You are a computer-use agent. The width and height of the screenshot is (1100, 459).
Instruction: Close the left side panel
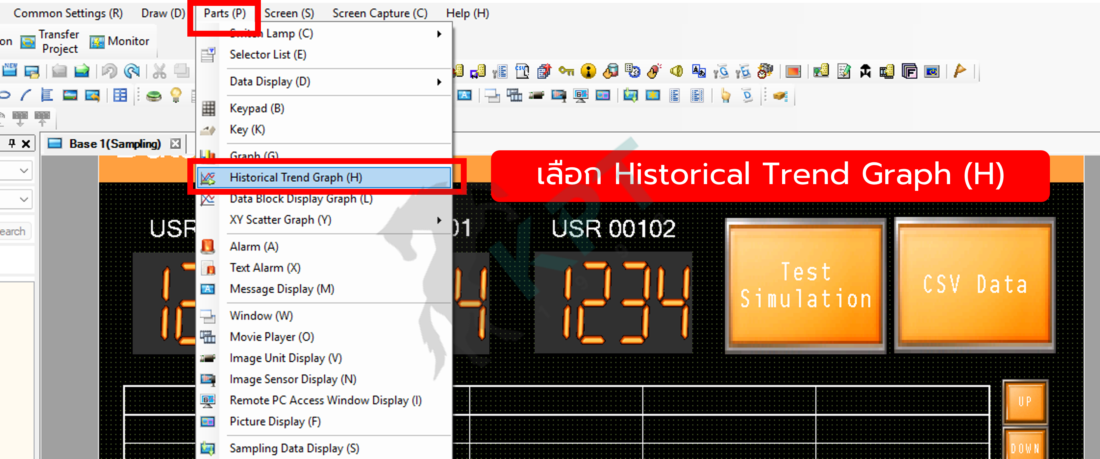click(26, 144)
